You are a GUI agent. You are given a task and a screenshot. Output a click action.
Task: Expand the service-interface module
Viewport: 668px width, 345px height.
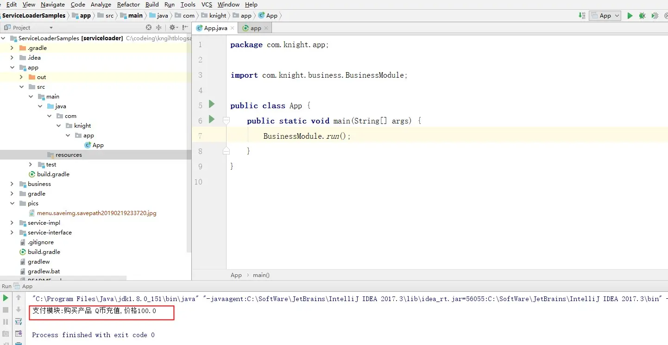click(12, 233)
